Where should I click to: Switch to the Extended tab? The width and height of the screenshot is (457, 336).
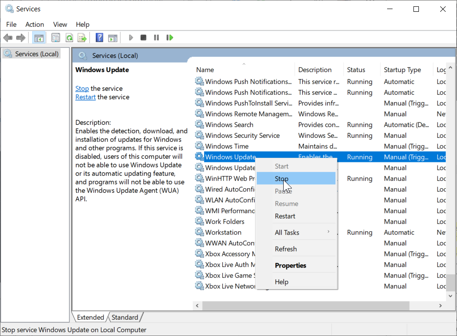point(90,317)
